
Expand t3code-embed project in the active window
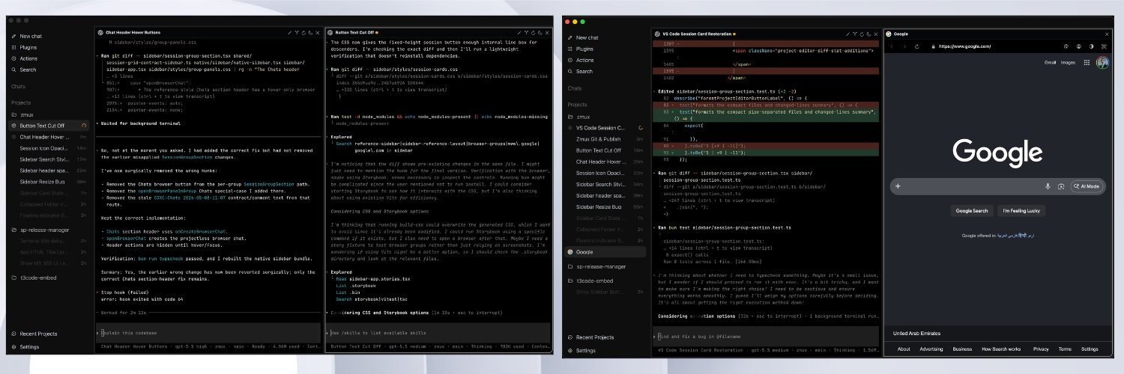pyautogui.click(x=595, y=280)
